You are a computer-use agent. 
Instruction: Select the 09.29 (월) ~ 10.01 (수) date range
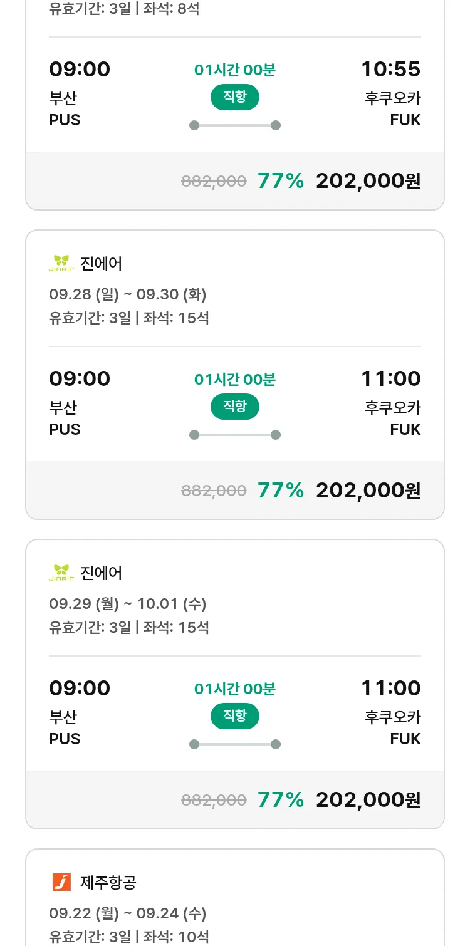(x=127, y=603)
